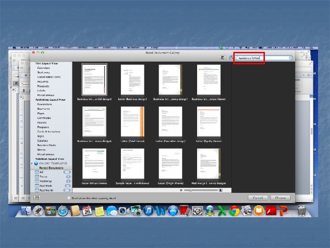Open Excel green X icon in Dock
This screenshot has width=330, height=248.
[222, 211]
